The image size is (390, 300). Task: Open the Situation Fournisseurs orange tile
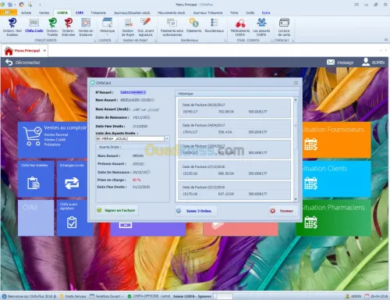336,140
